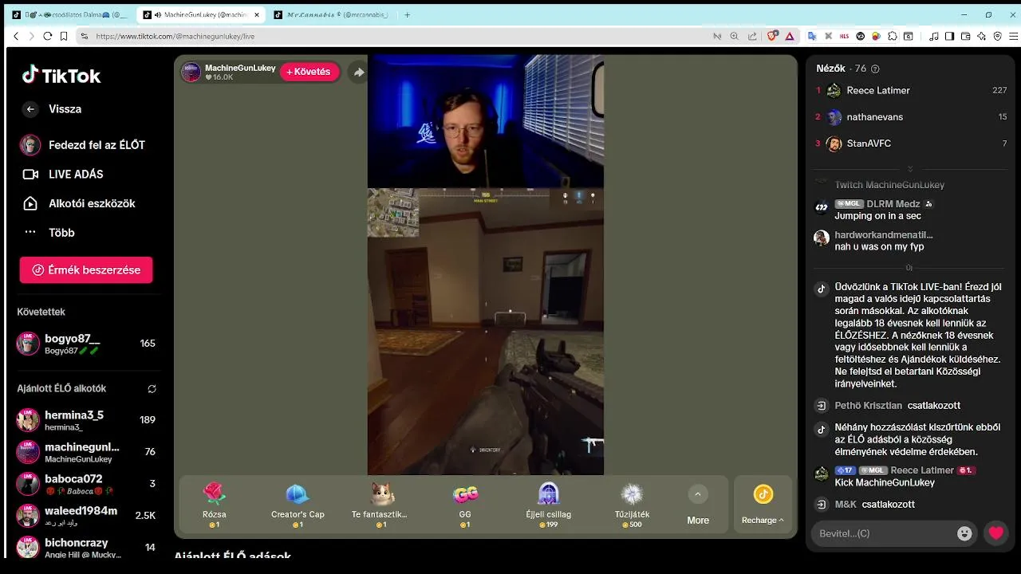Viewport: 1021px width, 574px height.
Task: Expand More gifts
Action: [x=698, y=505]
